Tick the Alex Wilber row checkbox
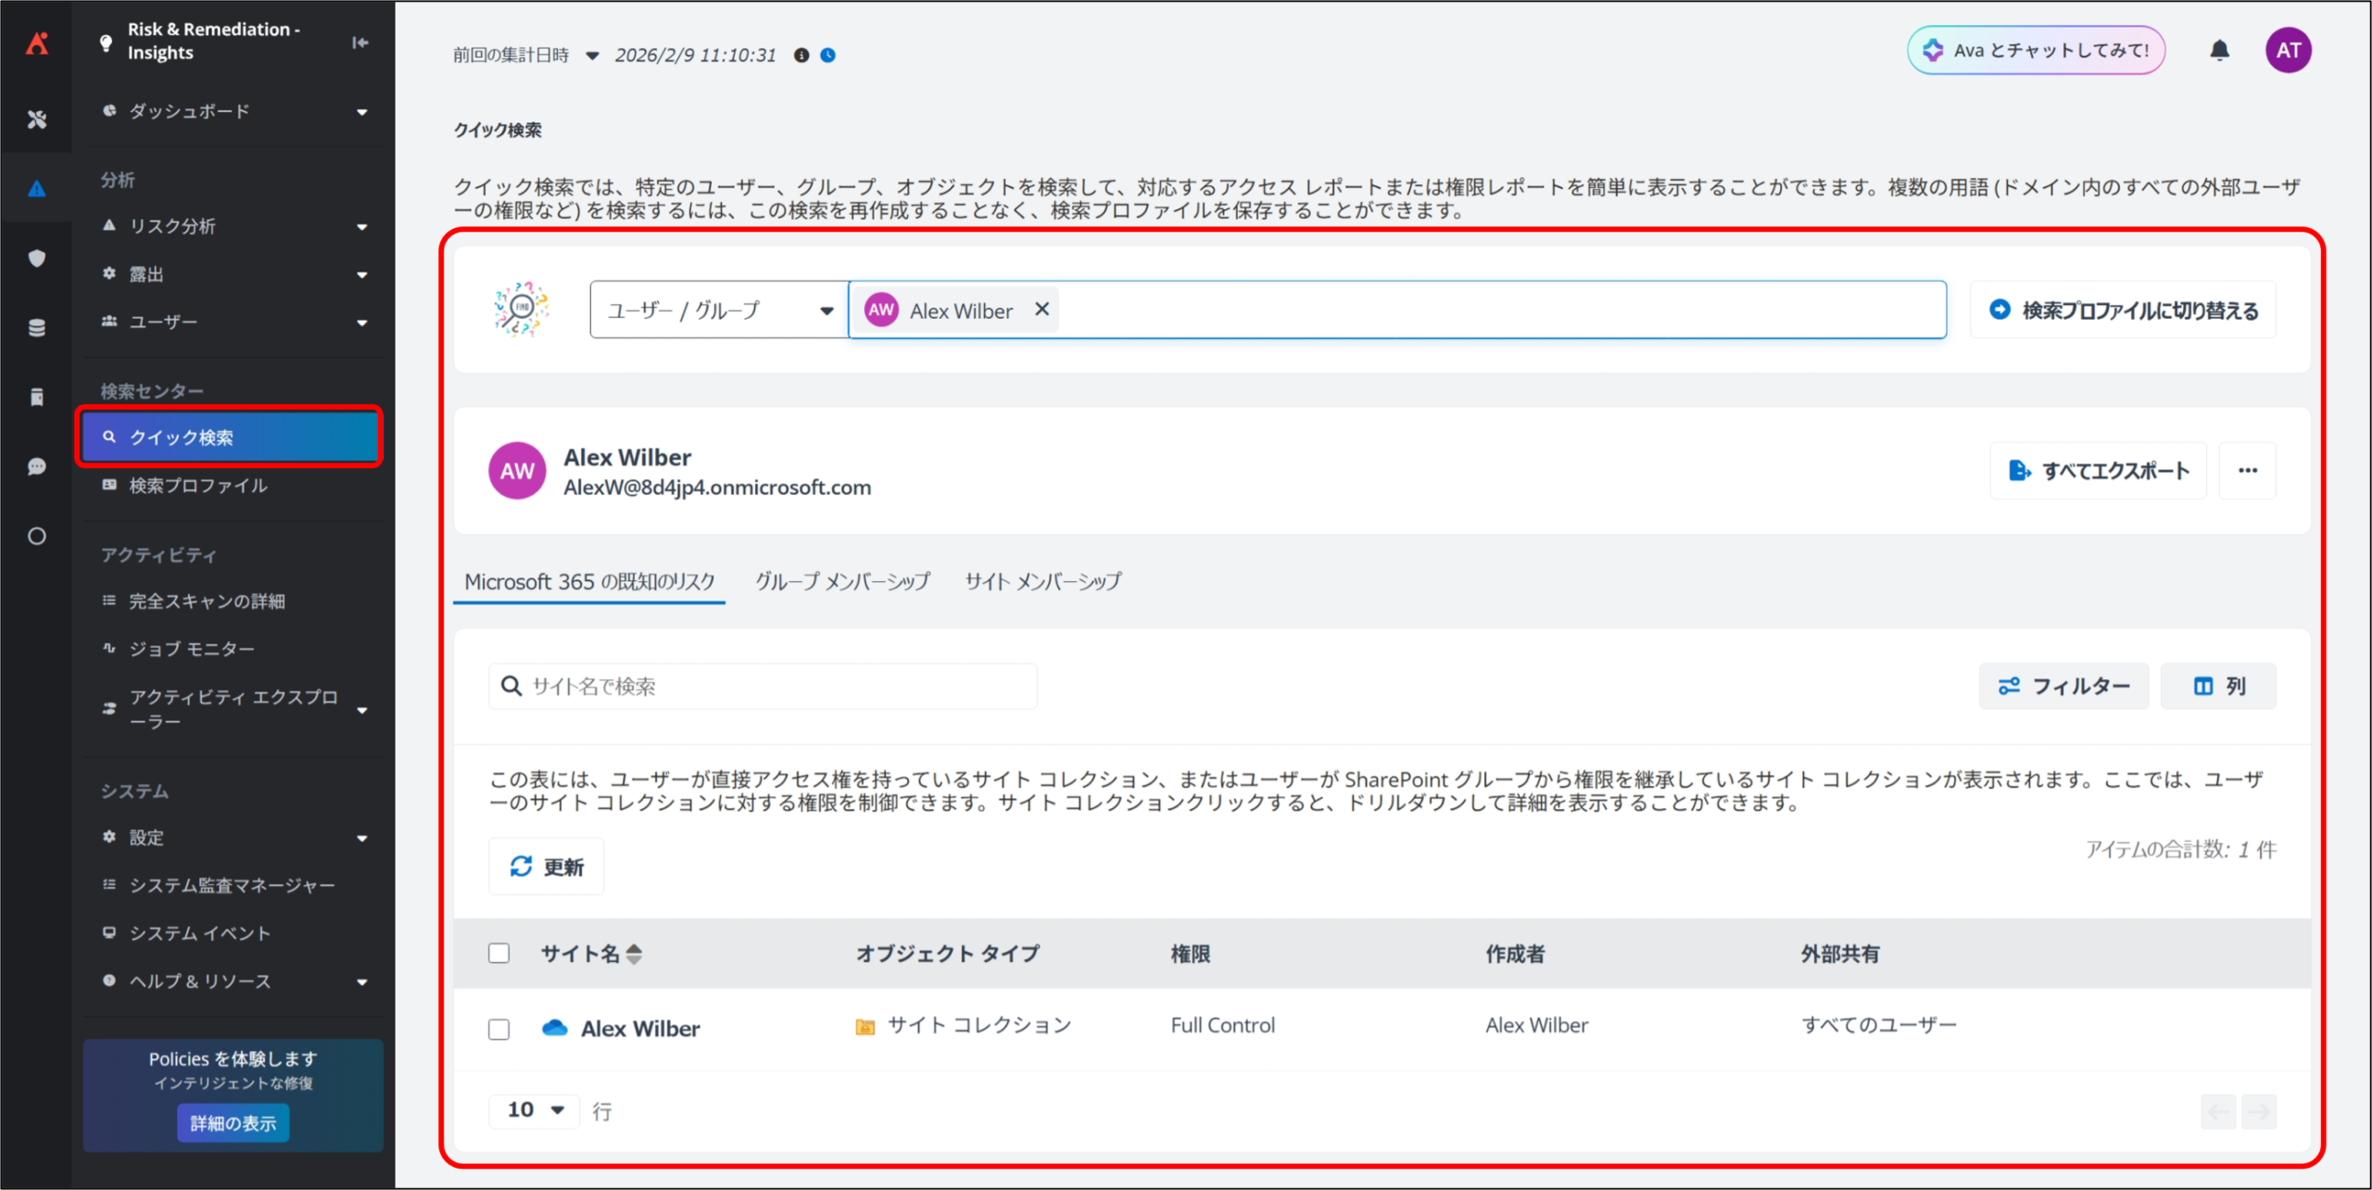 [498, 1029]
